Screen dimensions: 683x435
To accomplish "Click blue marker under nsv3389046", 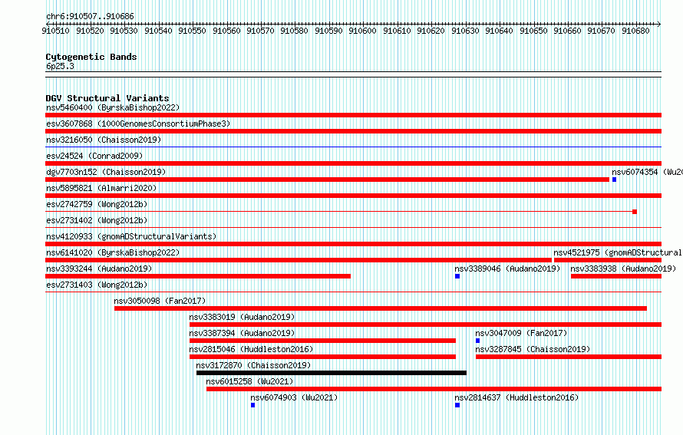I will coord(457,276).
